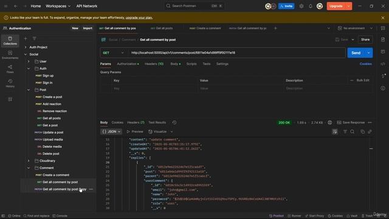Open the Send button dropdown arrow
This screenshot has height=219, width=389.
[368, 53]
